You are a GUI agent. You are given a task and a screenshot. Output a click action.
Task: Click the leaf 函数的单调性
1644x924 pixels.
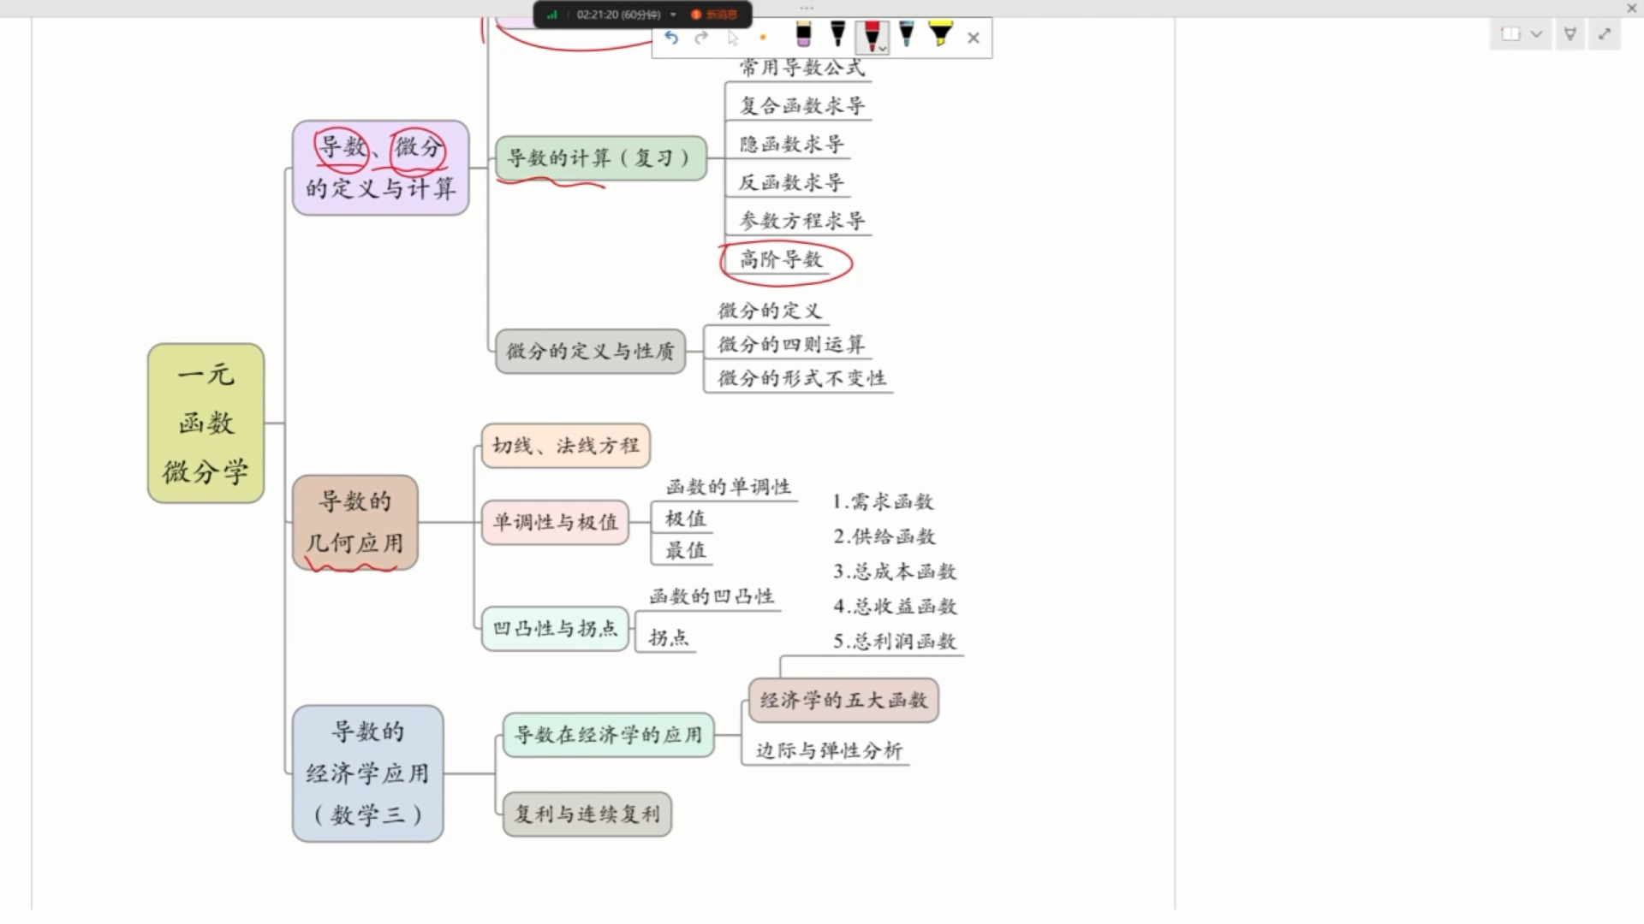729,487
